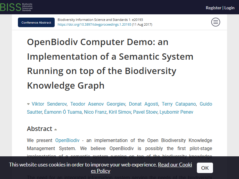
Task: Click the Conference Abstract badge
Action: (36, 22)
